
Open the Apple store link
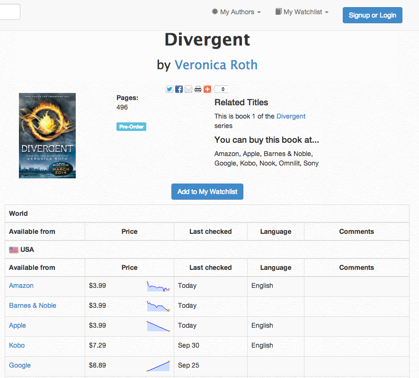(x=18, y=325)
